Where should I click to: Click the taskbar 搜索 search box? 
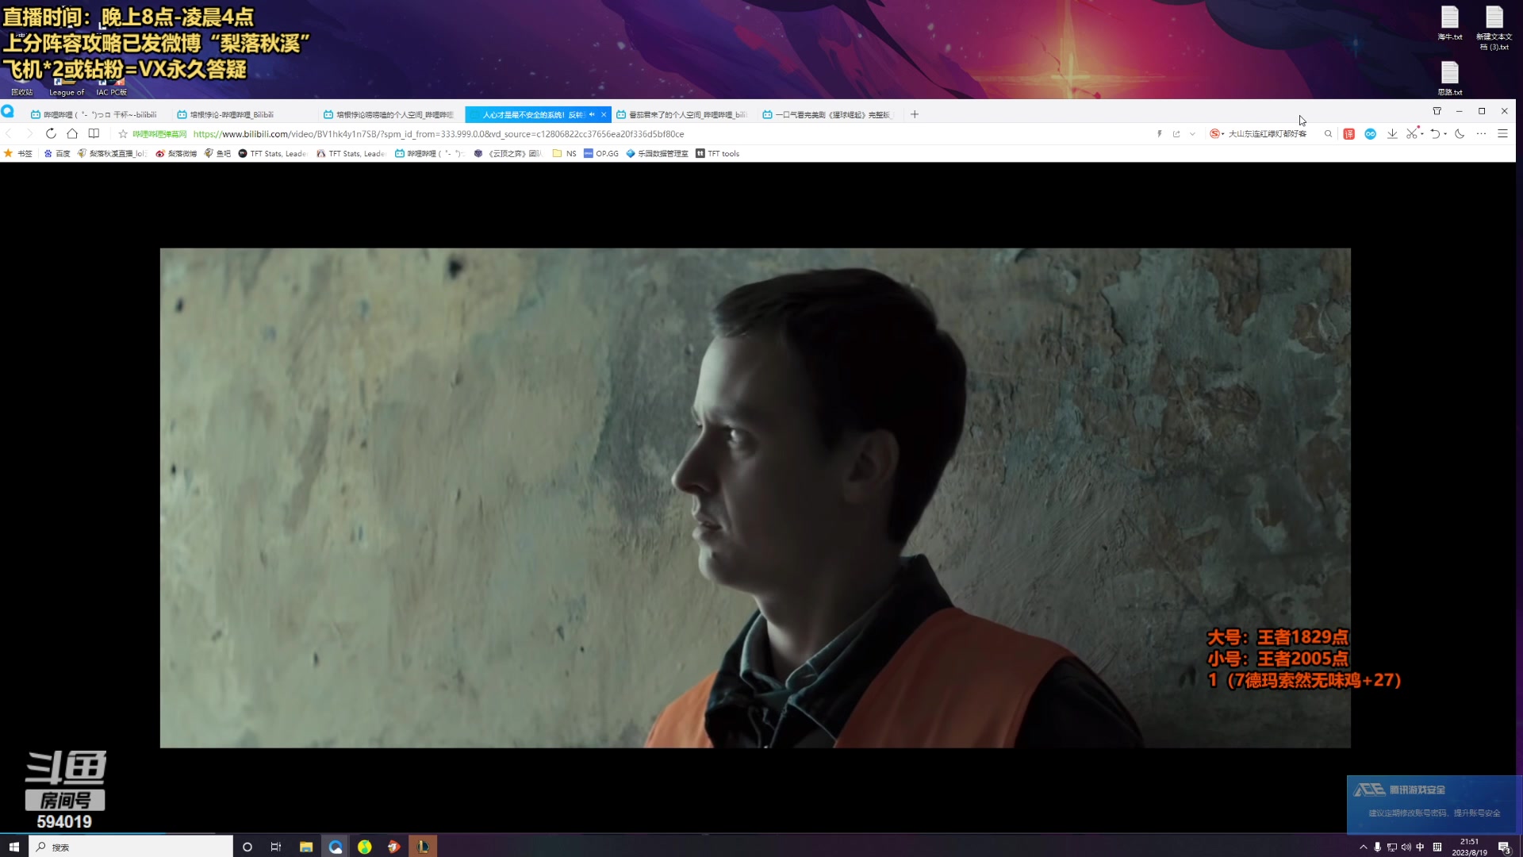click(132, 847)
